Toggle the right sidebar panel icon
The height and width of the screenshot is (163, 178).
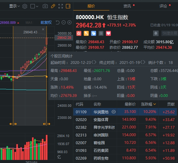pyautogui.click(x=68, y=6)
